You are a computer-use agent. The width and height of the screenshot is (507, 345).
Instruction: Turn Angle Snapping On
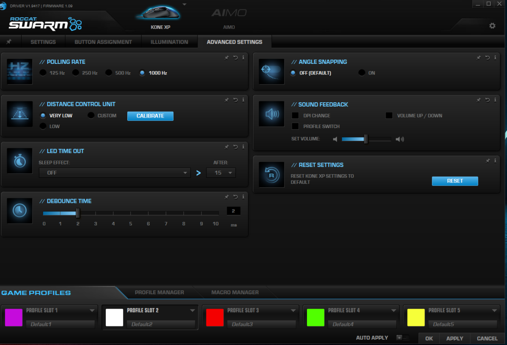coord(362,73)
